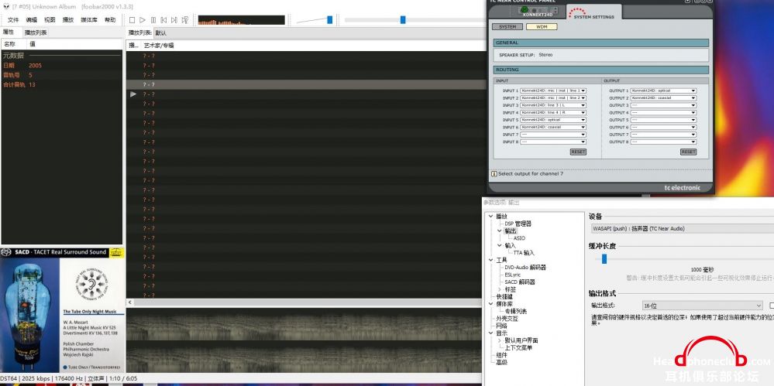Image resolution: width=774 pixels, height=386 pixels.
Task: Click the random playback icon
Action: pos(184,20)
